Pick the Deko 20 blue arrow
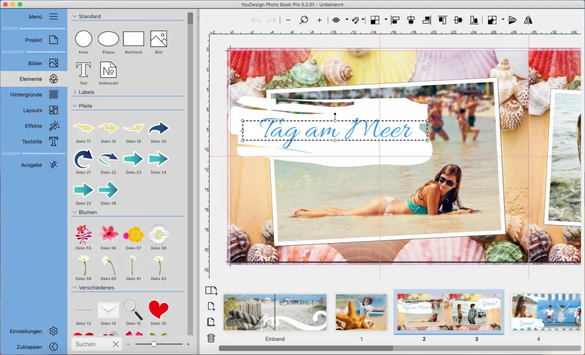585x355 pixels. coord(158,129)
